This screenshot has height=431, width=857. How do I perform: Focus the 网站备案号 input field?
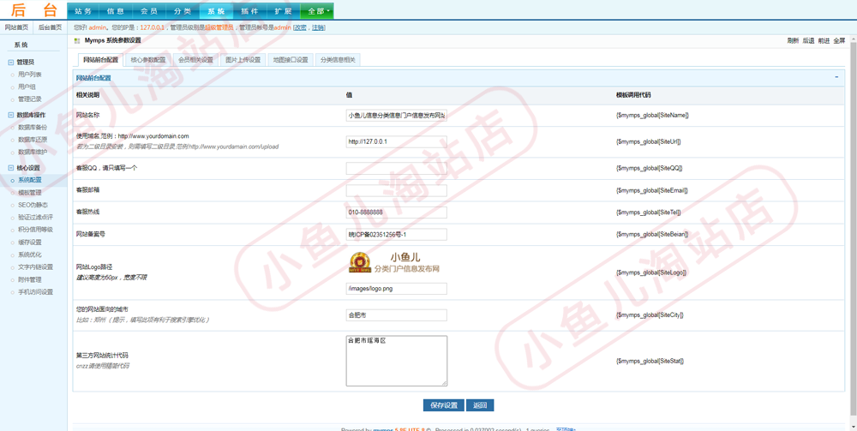pos(396,234)
